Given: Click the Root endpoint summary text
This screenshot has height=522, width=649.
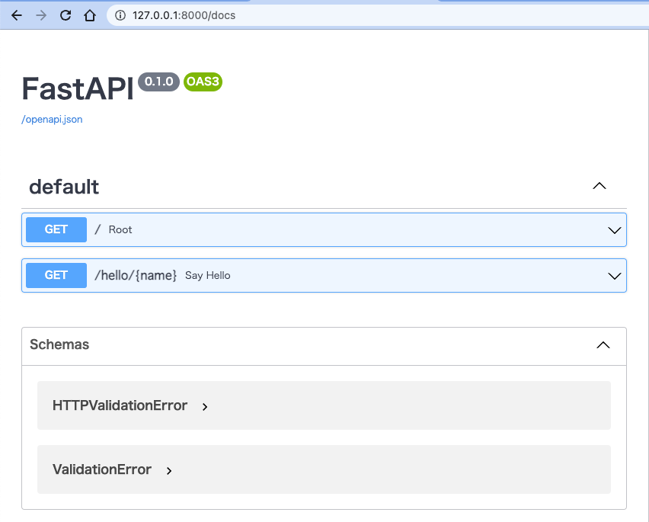Looking at the screenshot, I should 120,229.
